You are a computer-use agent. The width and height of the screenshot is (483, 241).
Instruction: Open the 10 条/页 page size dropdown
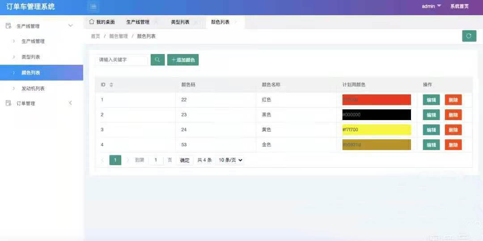[x=230, y=160]
